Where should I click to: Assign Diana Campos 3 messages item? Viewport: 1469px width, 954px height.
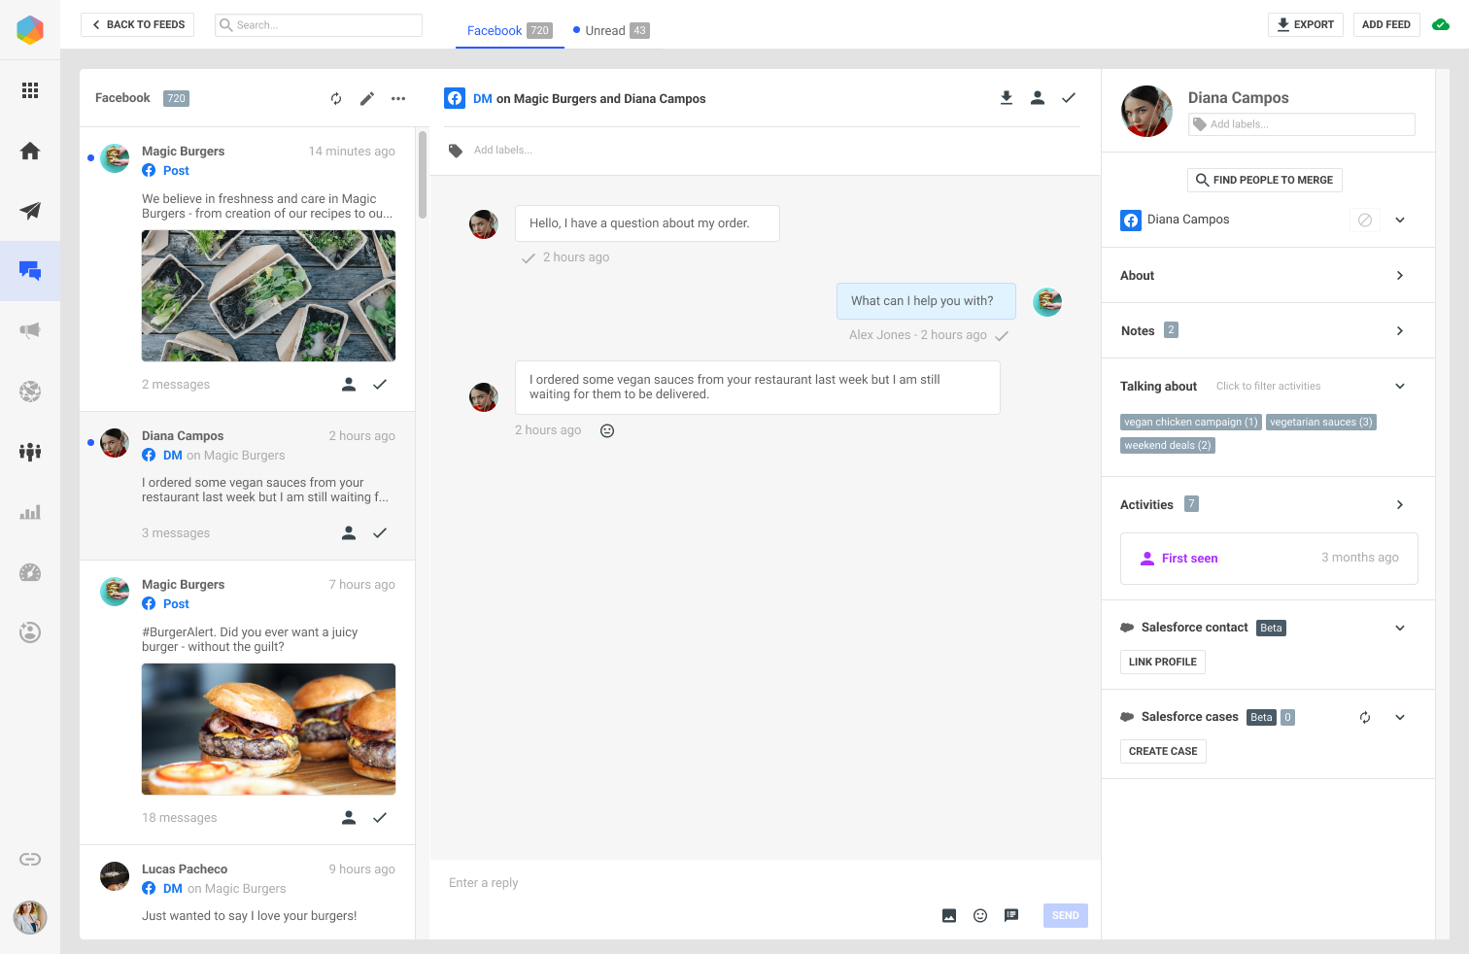pos(349,533)
